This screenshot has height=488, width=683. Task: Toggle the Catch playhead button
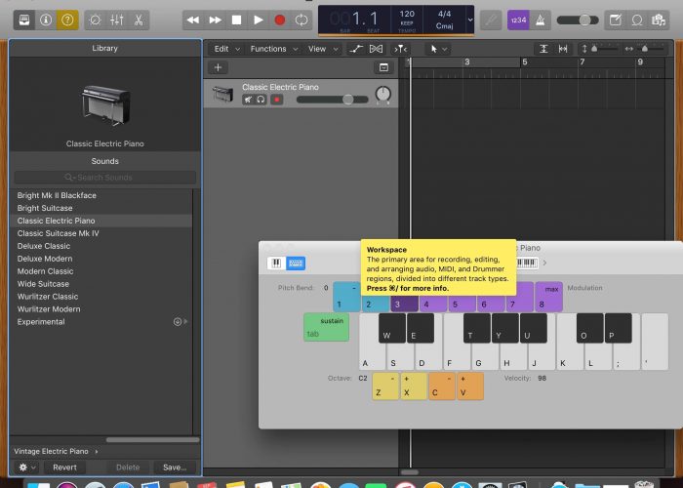400,49
